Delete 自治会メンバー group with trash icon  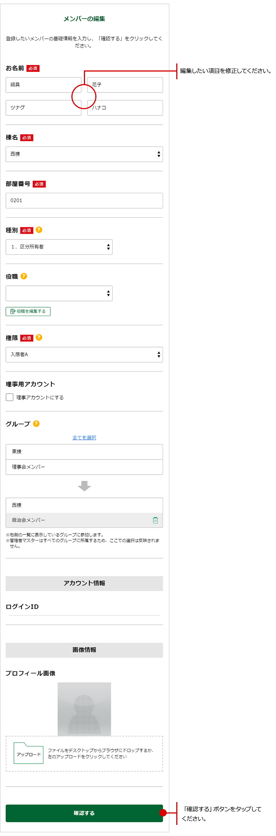pos(155,520)
